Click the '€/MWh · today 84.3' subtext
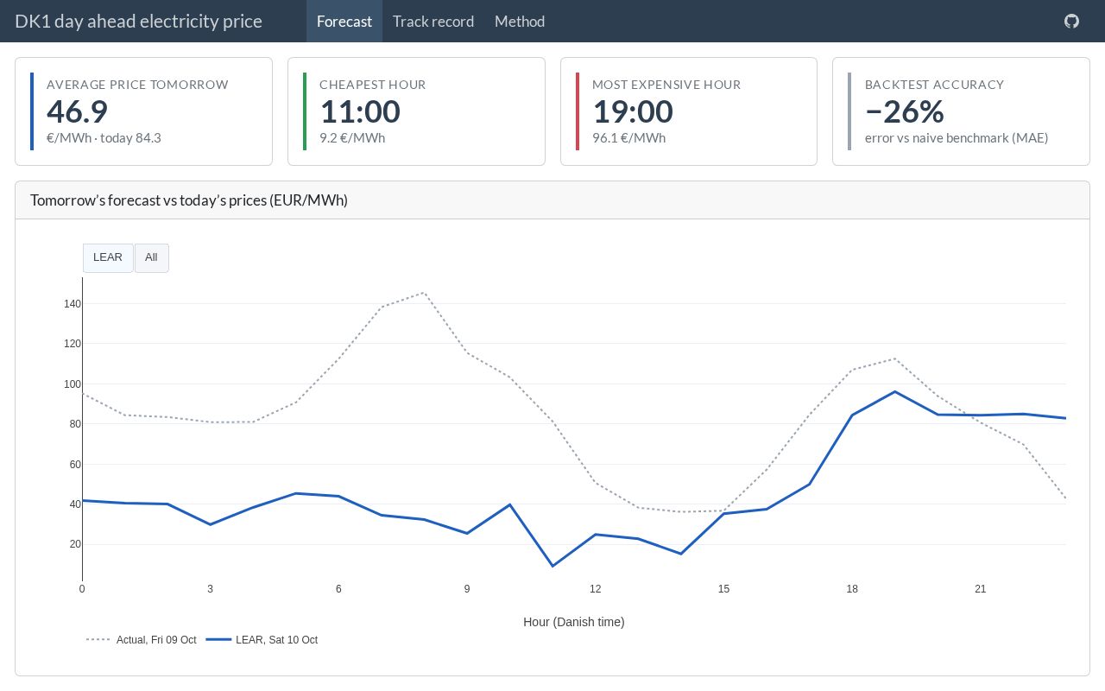The height and width of the screenshot is (691, 1105). point(104,138)
